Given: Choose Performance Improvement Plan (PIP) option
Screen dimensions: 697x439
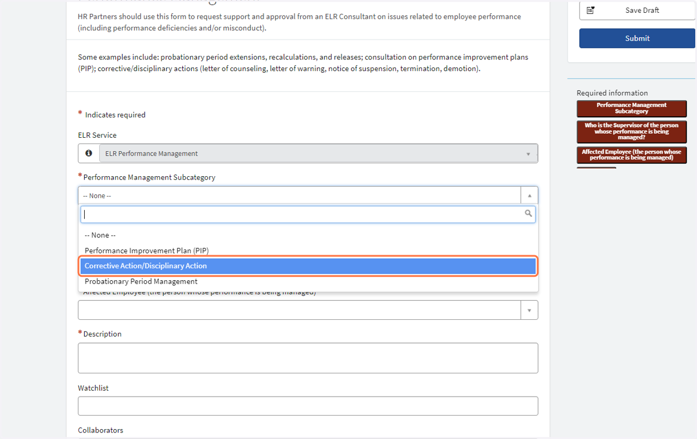Looking at the screenshot, I should pyautogui.click(x=308, y=251).
